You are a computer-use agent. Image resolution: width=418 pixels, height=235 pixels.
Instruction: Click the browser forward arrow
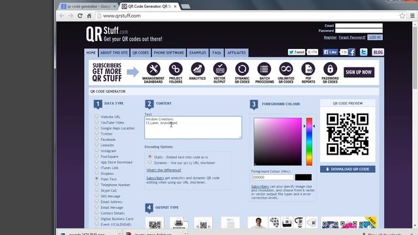click(x=71, y=16)
